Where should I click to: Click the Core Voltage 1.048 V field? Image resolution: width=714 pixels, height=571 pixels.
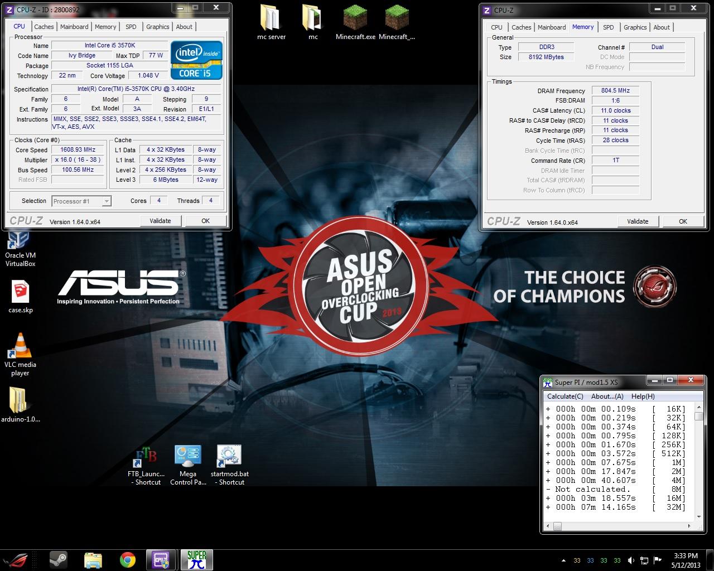click(x=148, y=76)
